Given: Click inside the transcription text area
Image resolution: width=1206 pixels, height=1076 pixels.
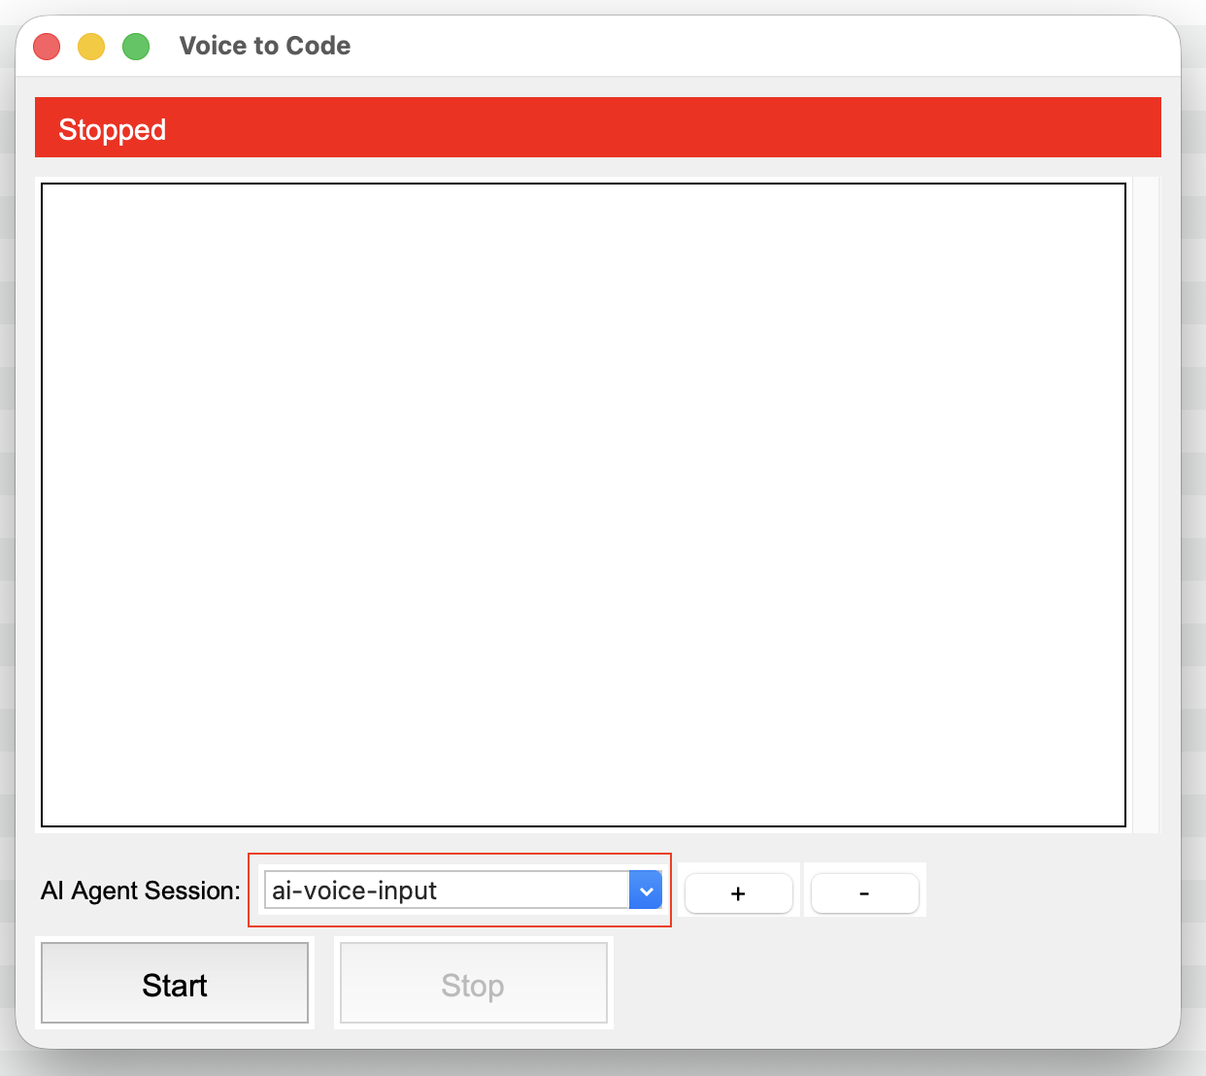Looking at the screenshot, I should (583, 505).
